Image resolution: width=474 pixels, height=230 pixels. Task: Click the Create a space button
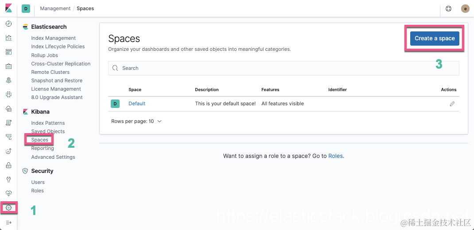[x=435, y=38]
